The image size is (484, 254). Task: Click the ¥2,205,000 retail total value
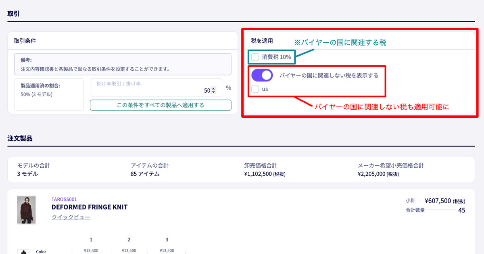[371, 174]
